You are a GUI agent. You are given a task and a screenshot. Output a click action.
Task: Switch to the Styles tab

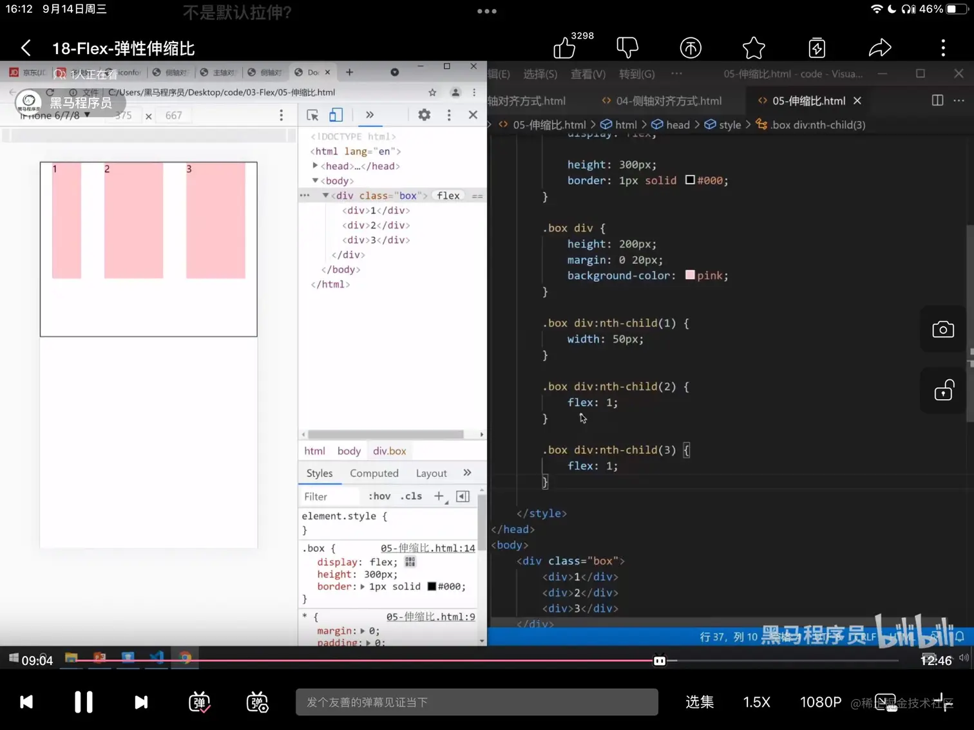[x=320, y=473]
